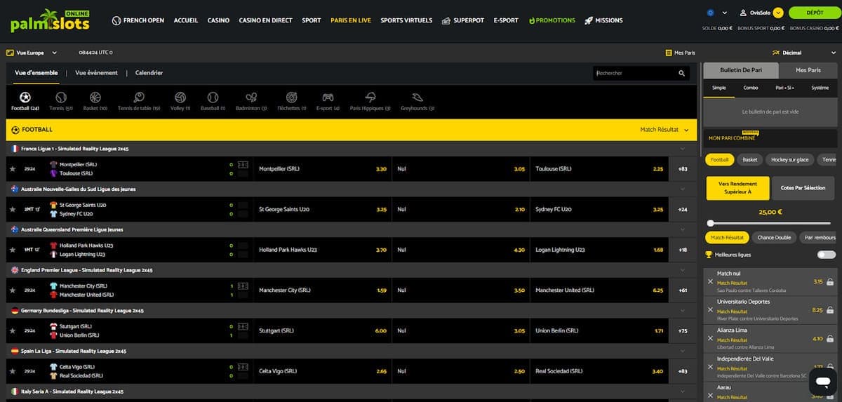The height and width of the screenshot is (402, 842).
Task: Open the E-sport category icon
Action: pos(328,98)
